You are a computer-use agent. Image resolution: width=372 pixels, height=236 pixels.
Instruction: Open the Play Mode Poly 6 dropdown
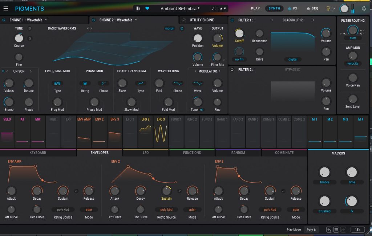(311, 229)
